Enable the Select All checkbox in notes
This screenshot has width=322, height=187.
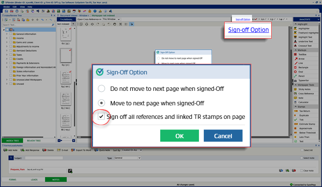pyautogui.click(x=302, y=150)
